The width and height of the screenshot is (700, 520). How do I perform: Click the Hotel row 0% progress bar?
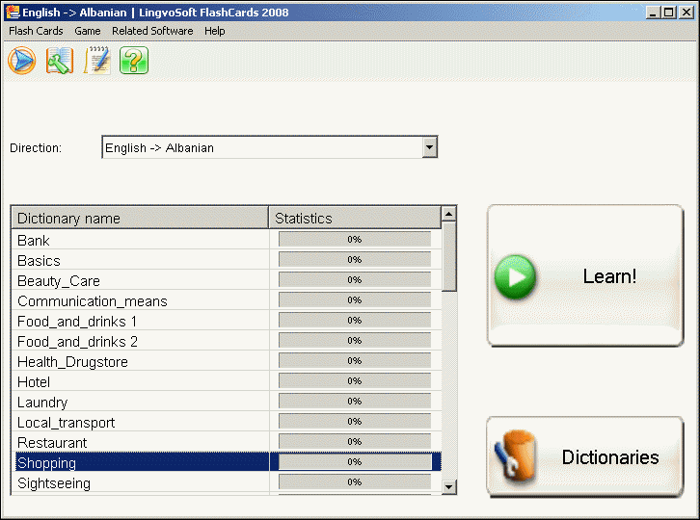pos(355,381)
